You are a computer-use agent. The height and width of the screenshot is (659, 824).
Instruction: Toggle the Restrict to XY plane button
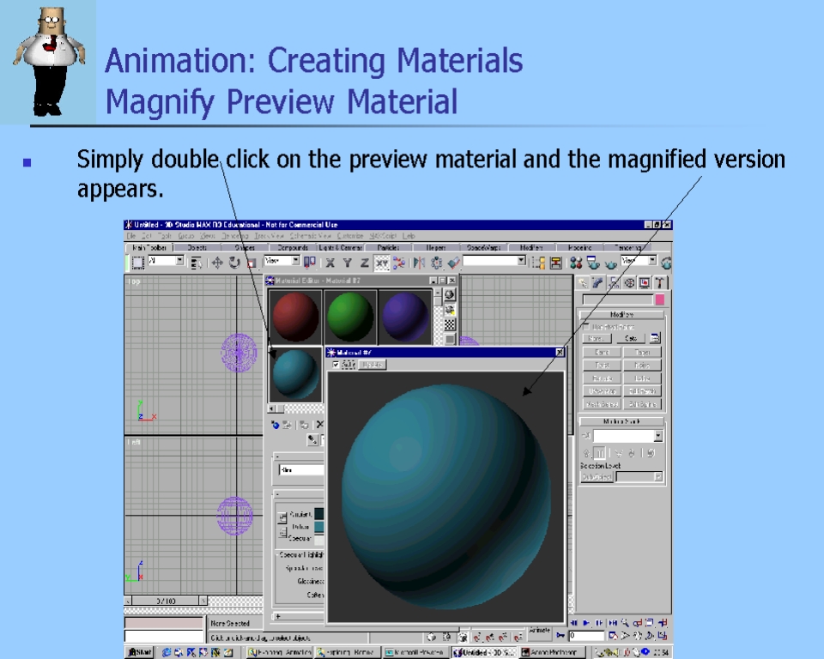tap(381, 263)
